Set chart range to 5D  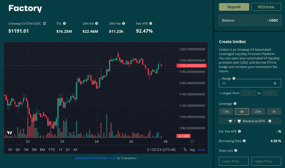click(18, 150)
